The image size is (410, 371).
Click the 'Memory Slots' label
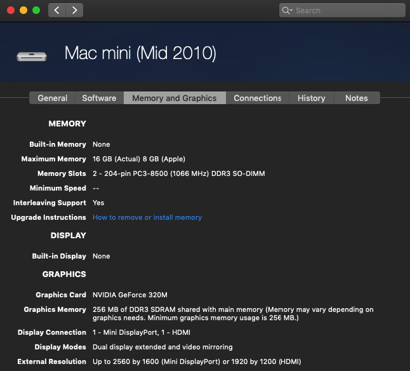(62, 173)
